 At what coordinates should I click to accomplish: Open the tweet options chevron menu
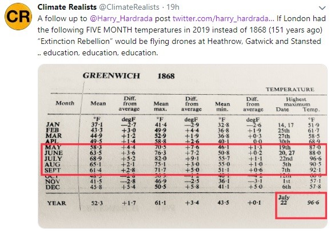pos(322,8)
